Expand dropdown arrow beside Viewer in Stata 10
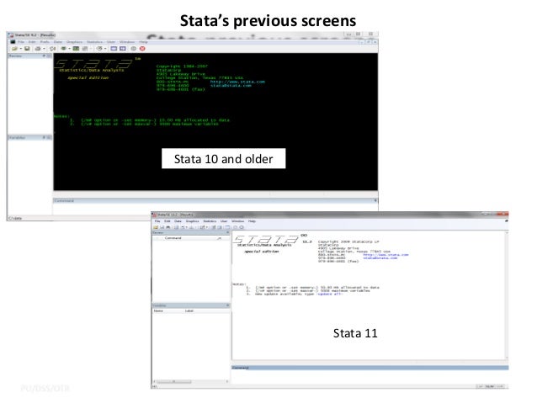The height and width of the screenshot is (403, 537). (x=69, y=49)
